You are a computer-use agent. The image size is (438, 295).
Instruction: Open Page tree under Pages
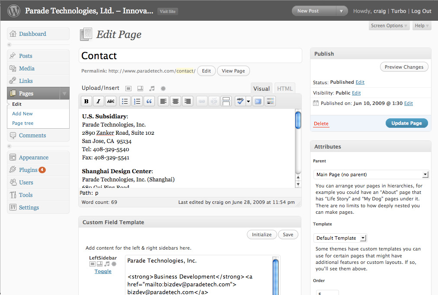point(22,123)
